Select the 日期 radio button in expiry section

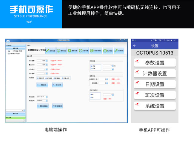click(91, 68)
